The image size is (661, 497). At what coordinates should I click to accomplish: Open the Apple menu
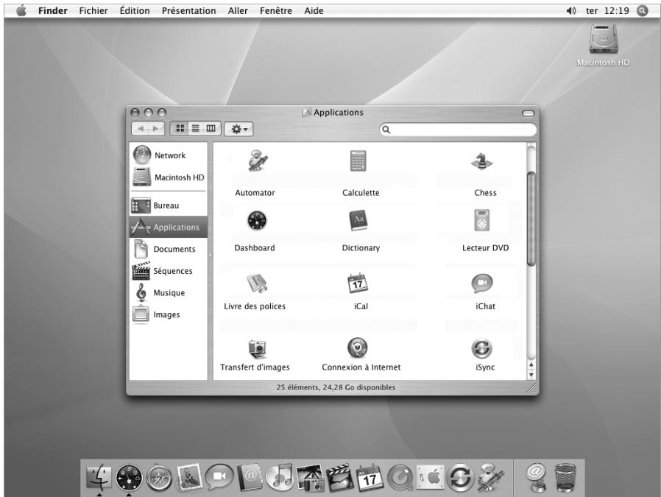point(21,10)
